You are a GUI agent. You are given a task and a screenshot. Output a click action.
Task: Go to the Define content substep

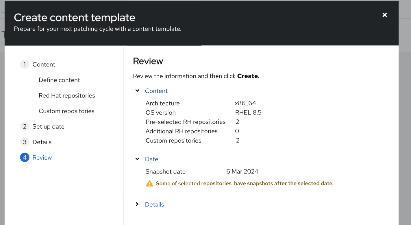click(x=59, y=80)
